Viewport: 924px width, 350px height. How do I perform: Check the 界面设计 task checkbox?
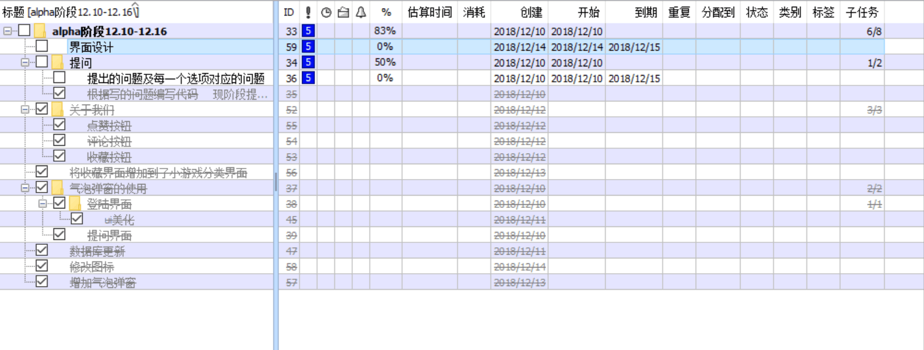click(41, 46)
